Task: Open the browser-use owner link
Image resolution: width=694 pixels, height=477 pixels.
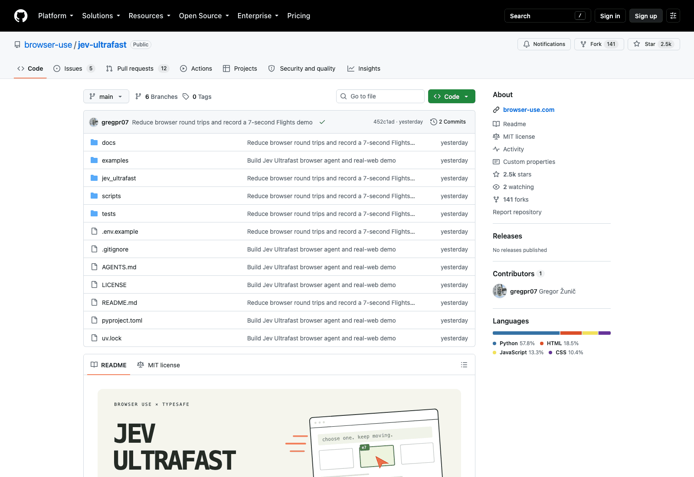Action: 48,45
